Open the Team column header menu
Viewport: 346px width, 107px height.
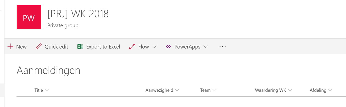(208, 90)
